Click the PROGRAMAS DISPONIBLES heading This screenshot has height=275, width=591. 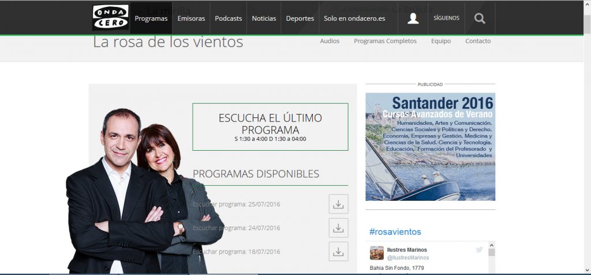(x=256, y=174)
